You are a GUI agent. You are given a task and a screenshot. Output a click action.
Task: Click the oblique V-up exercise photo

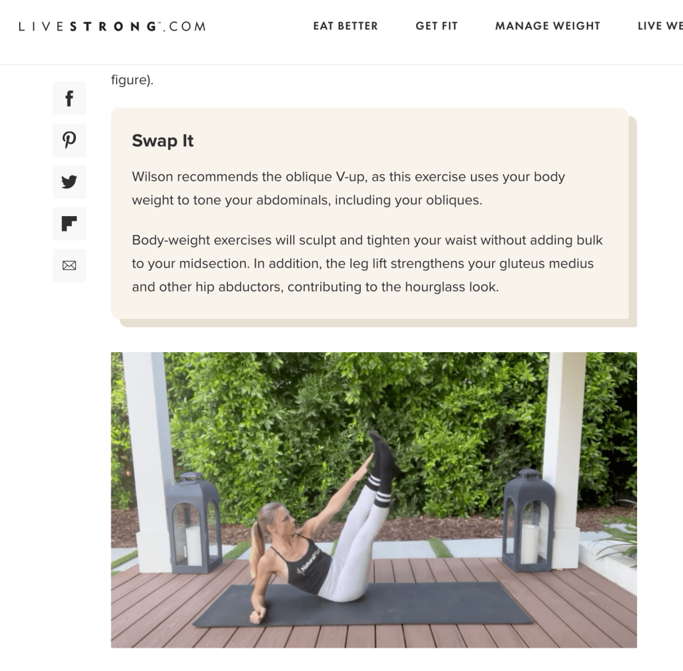tap(374, 500)
